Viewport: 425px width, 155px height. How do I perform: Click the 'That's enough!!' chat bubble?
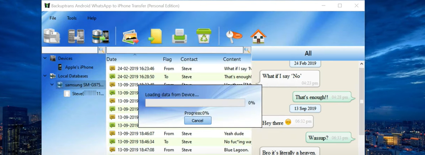[x=324, y=97]
